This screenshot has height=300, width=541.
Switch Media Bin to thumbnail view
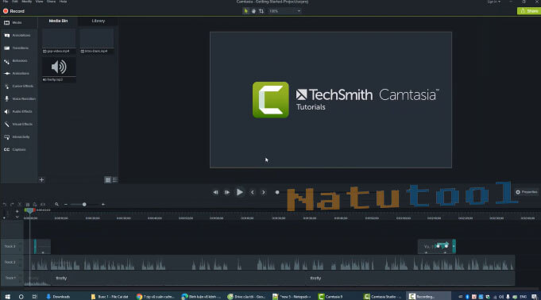108,179
